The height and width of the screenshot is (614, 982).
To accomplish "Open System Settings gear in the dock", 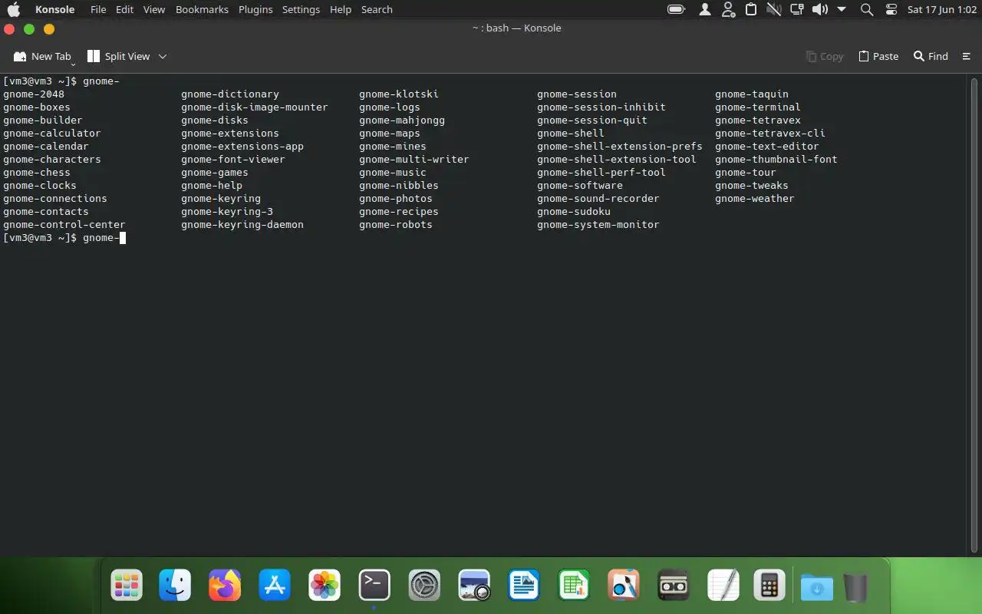I will tap(424, 586).
